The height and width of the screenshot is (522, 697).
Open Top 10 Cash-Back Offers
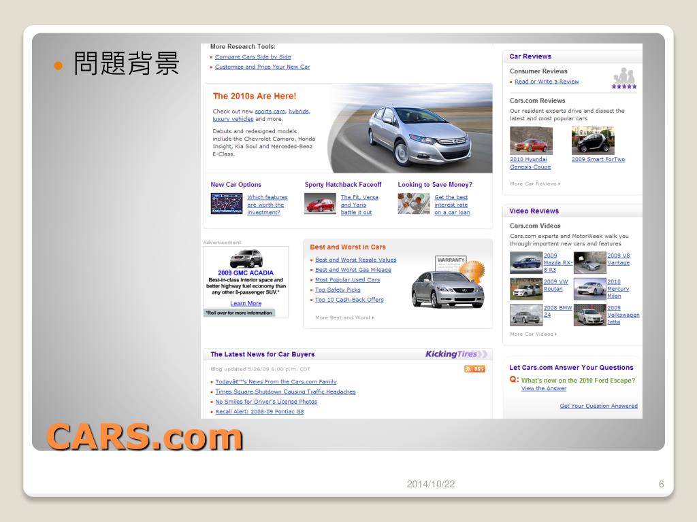(x=349, y=300)
